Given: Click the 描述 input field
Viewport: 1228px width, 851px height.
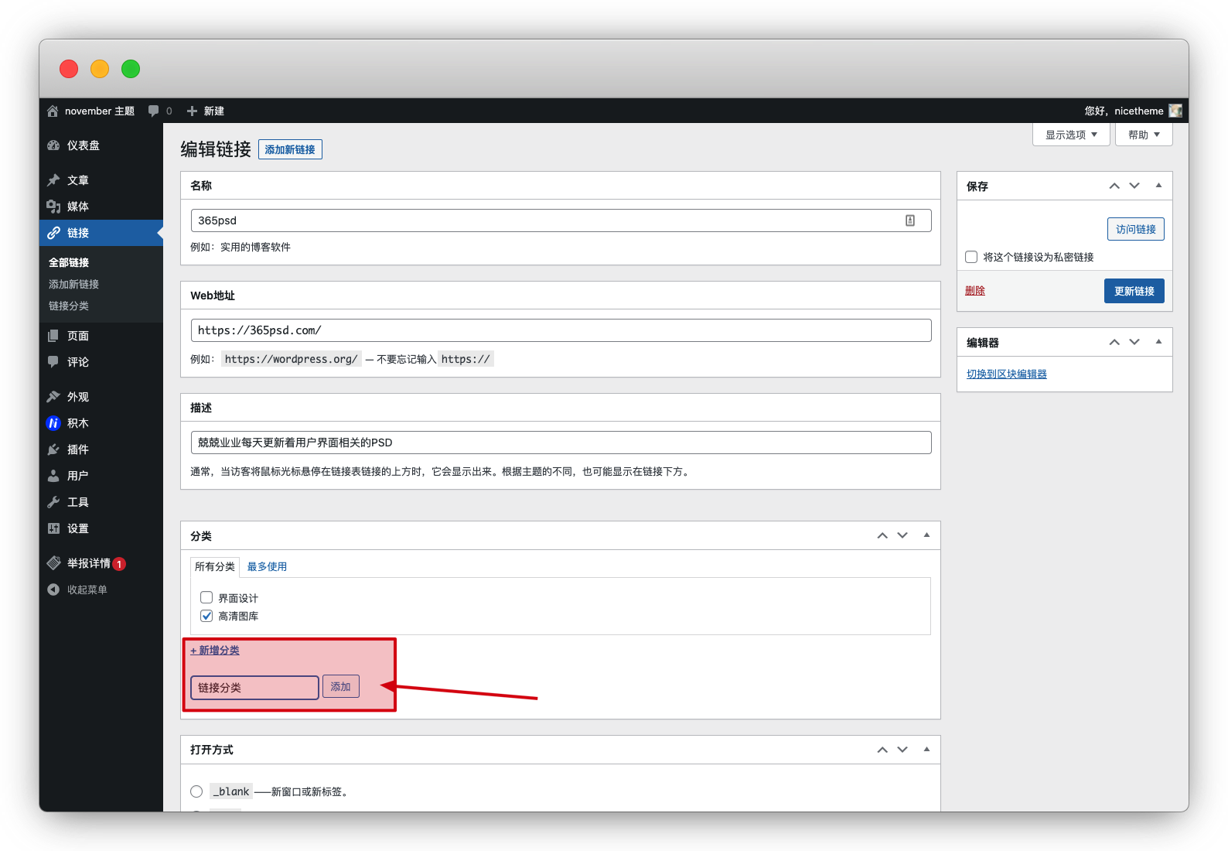Looking at the screenshot, I should 561,443.
